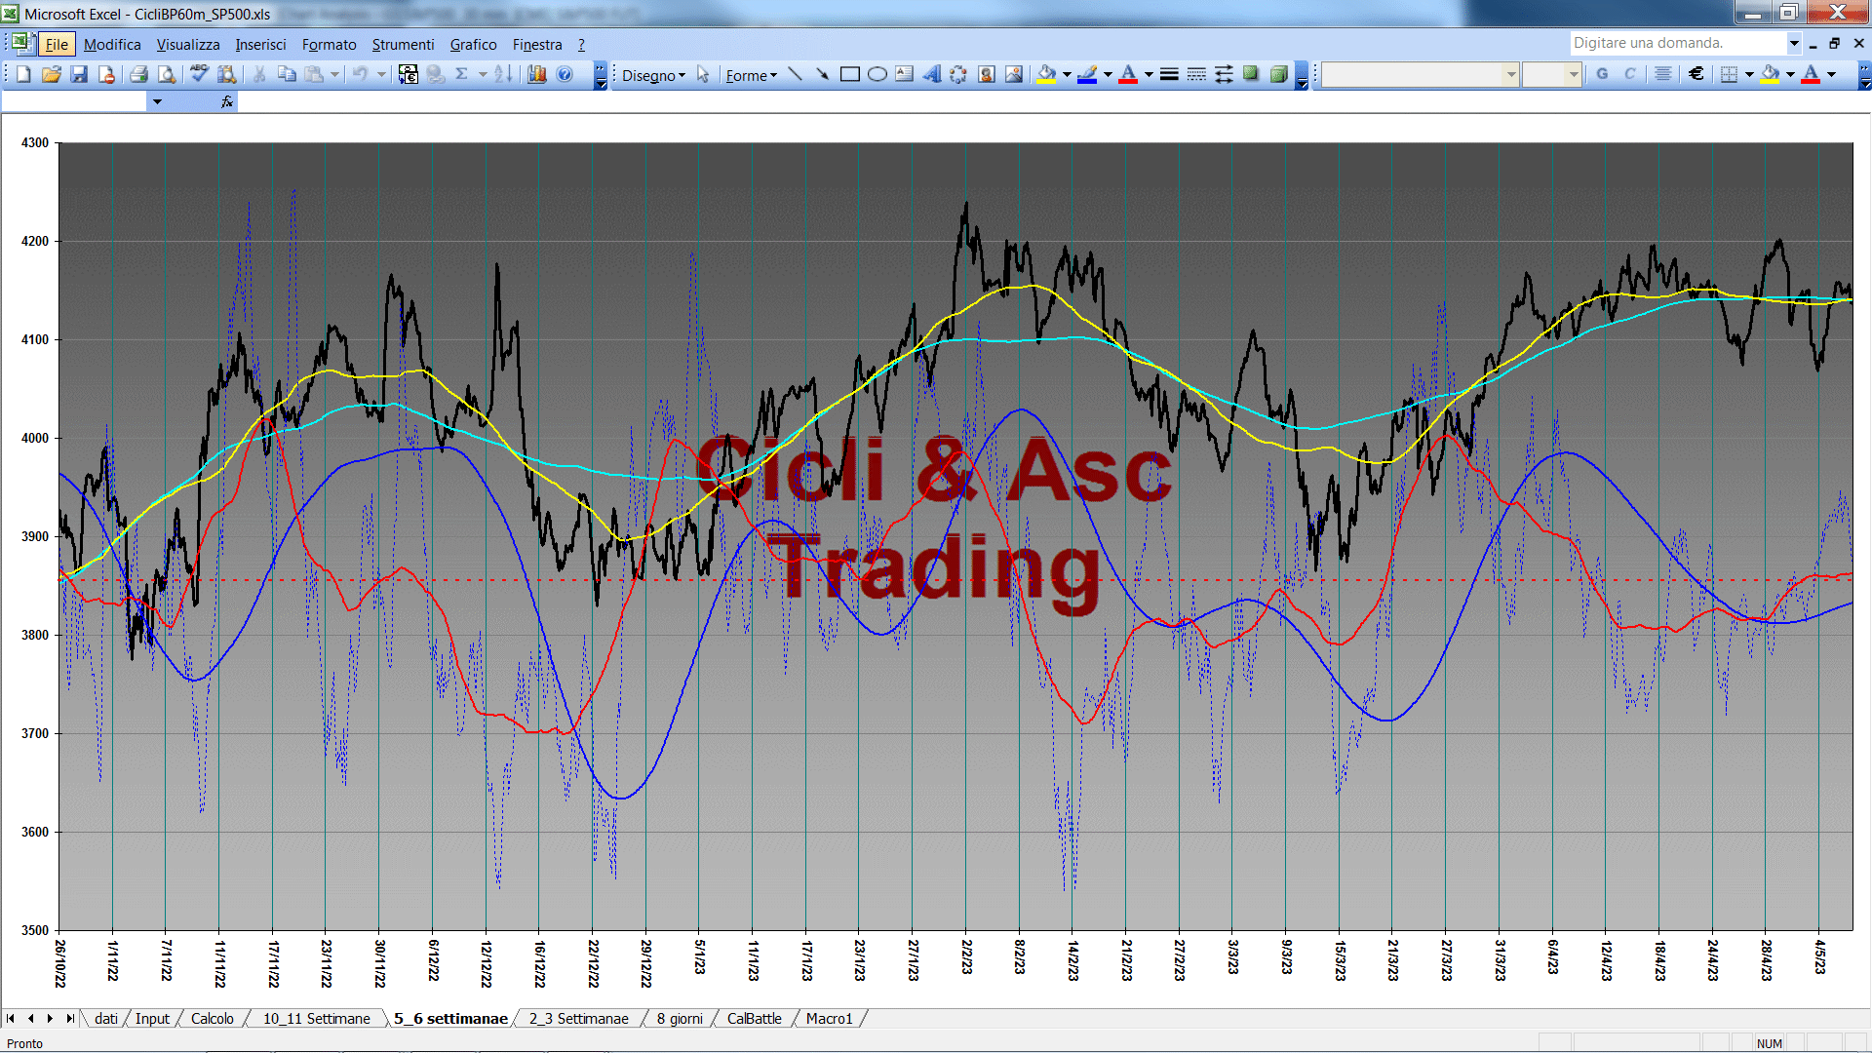1872x1053 pixels.
Task: Toggle italic C formatting button
Action: tap(1629, 74)
